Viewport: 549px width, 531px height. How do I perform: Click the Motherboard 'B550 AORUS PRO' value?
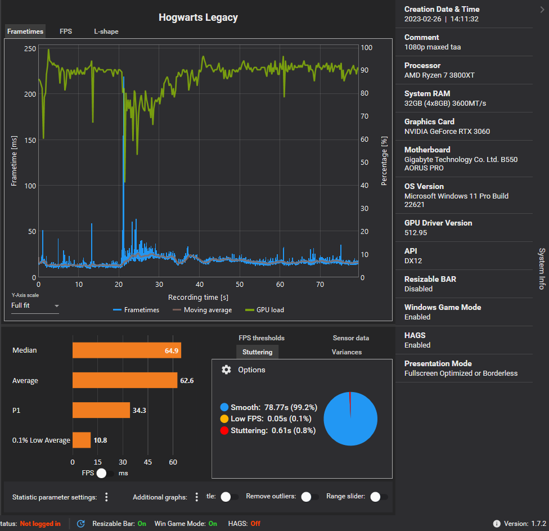461,164
